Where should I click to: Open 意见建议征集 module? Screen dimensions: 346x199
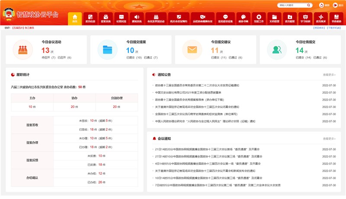[225, 19]
